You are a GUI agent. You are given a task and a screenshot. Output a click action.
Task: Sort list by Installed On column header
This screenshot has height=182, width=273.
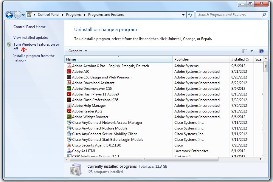click(241, 59)
